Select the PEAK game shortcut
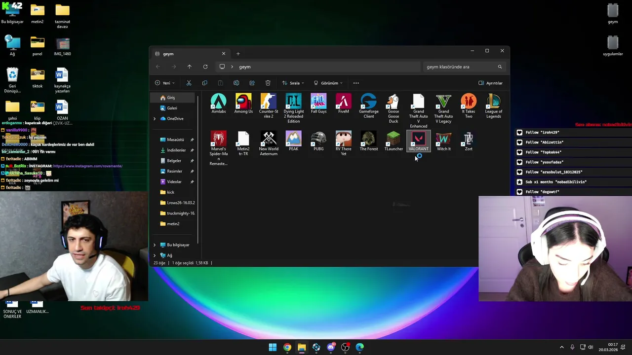 [294, 142]
